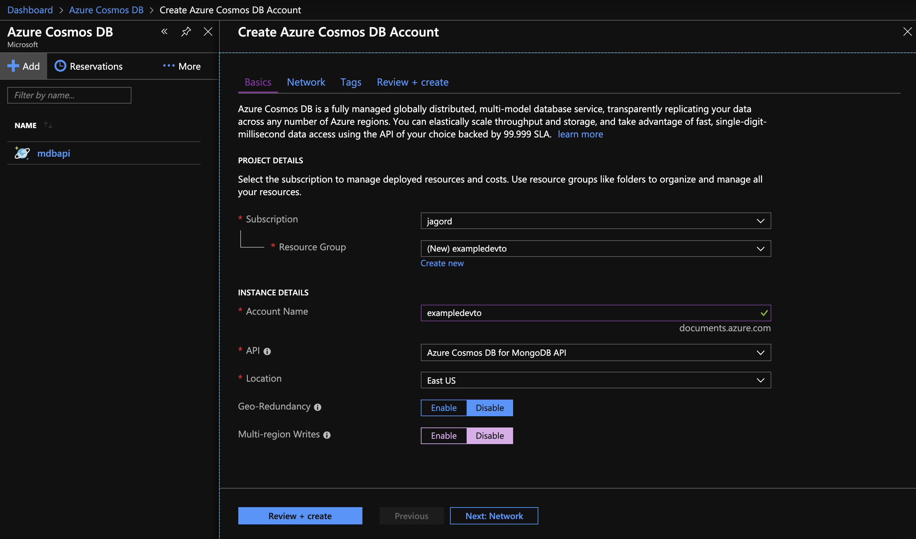Pin the Azure Cosmos DB blade
This screenshot has height=539, width=916.
click(x=186, y=32)
